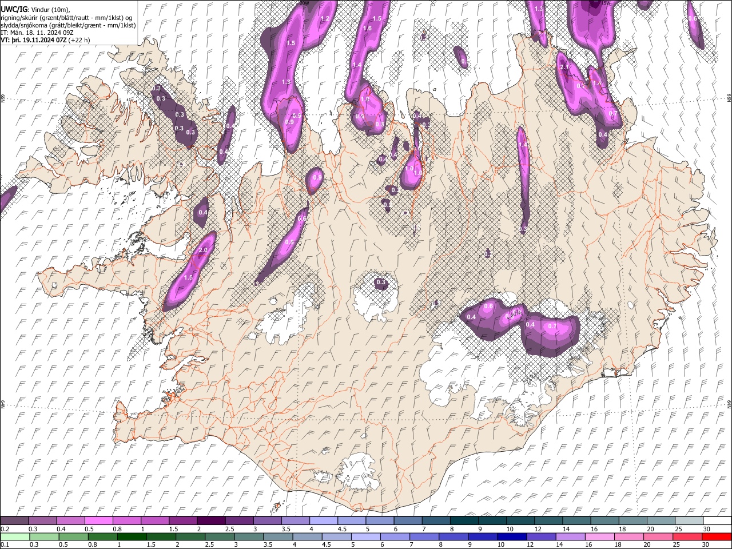Click the bold "UWC/IG" title text
This screenshot has height=549, width=732.
pos(14,10)
